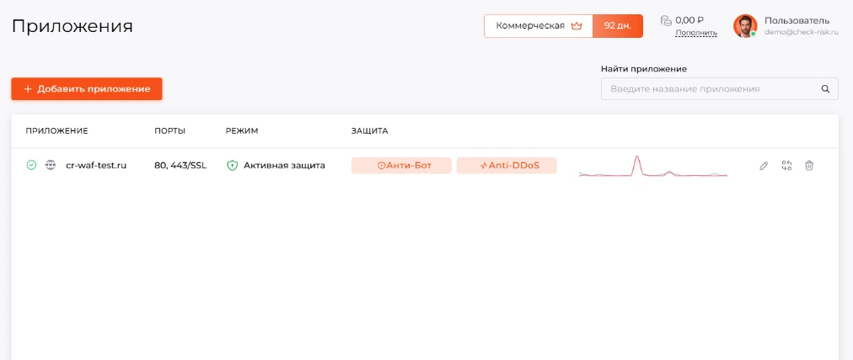Click the Приложения page heading
This screenshot has height=360, width=853.
coord(72,27)
